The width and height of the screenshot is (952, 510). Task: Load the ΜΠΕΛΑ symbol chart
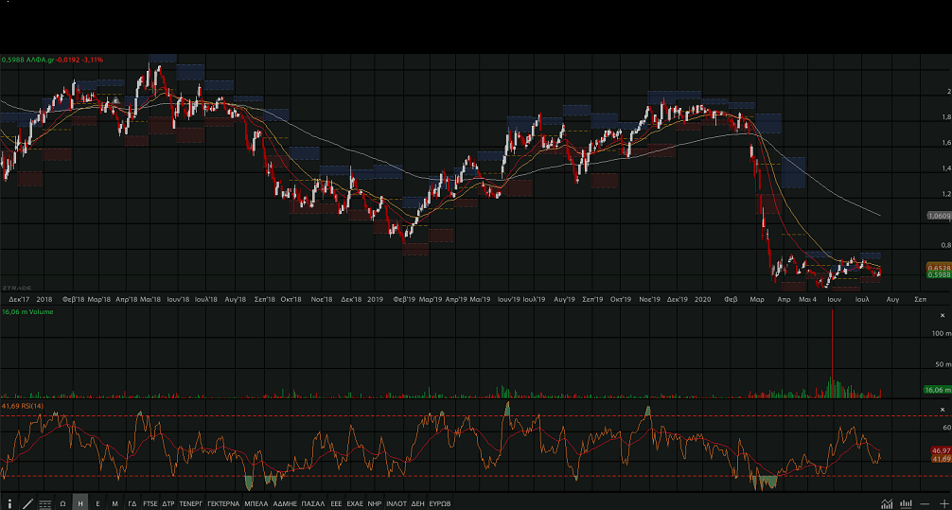point(256,503)
